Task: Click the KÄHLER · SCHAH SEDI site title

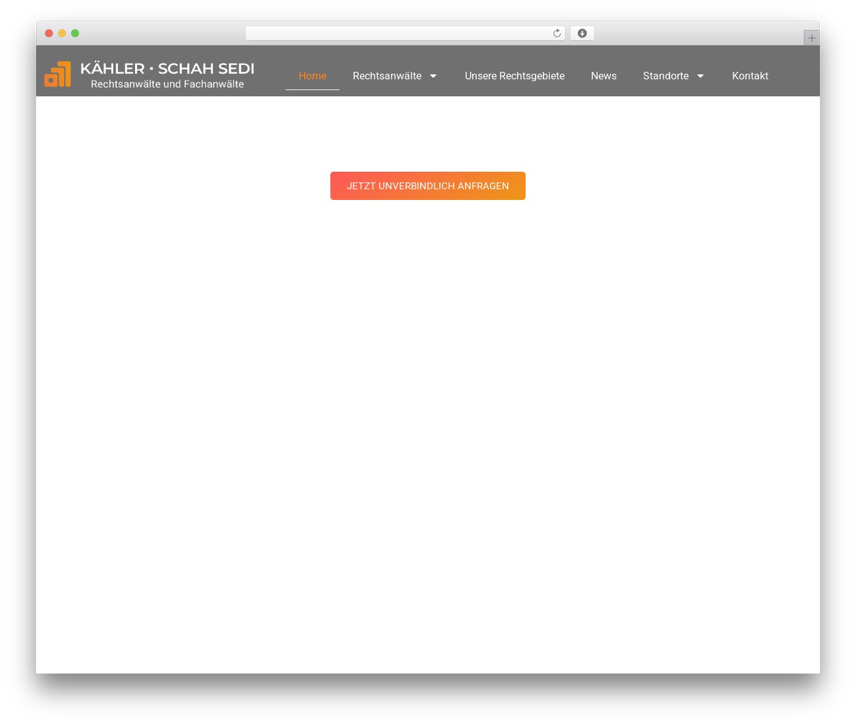Action: pyautogui.click(x=167, y=68)
